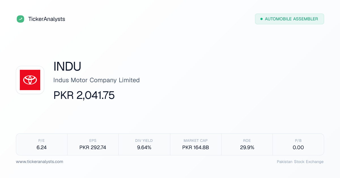The image size is (340, 178).
Task: Select the P/E metric cell
Action: pos(42,144)
